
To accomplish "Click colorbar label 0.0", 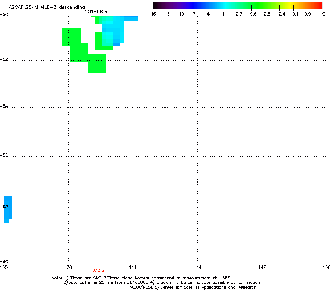I will click(308, 14).
